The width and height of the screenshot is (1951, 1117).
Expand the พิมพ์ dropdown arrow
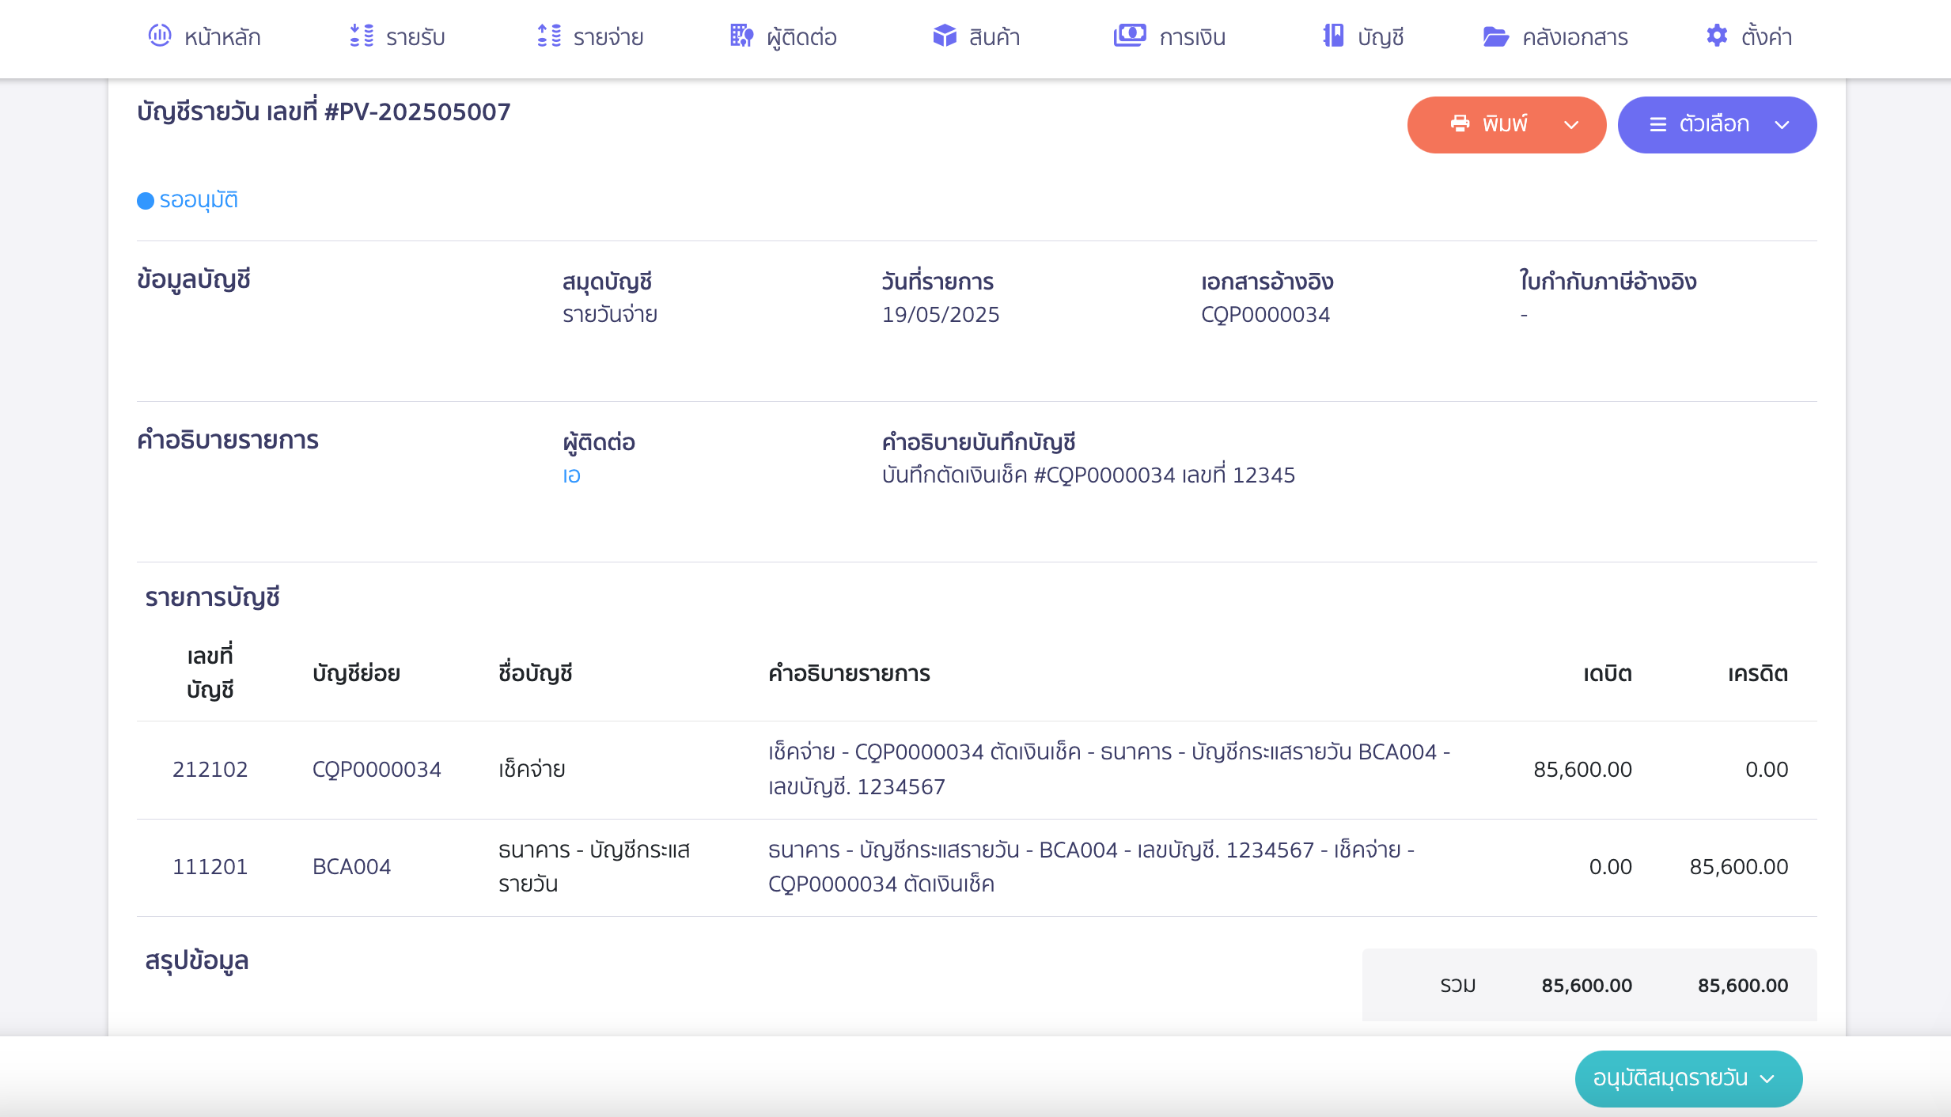[1572, 125]
